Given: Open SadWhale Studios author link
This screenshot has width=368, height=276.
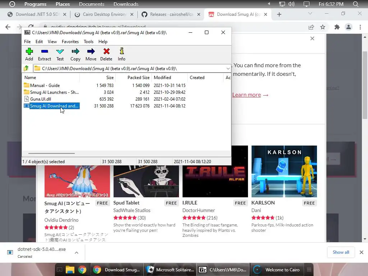Looking at the screenshot, I should pyautogui.click(x=132, y=210).
